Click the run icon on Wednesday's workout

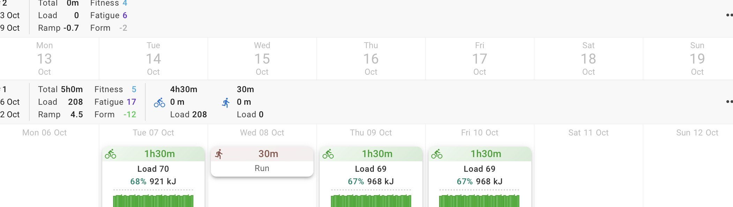[219, 154]
